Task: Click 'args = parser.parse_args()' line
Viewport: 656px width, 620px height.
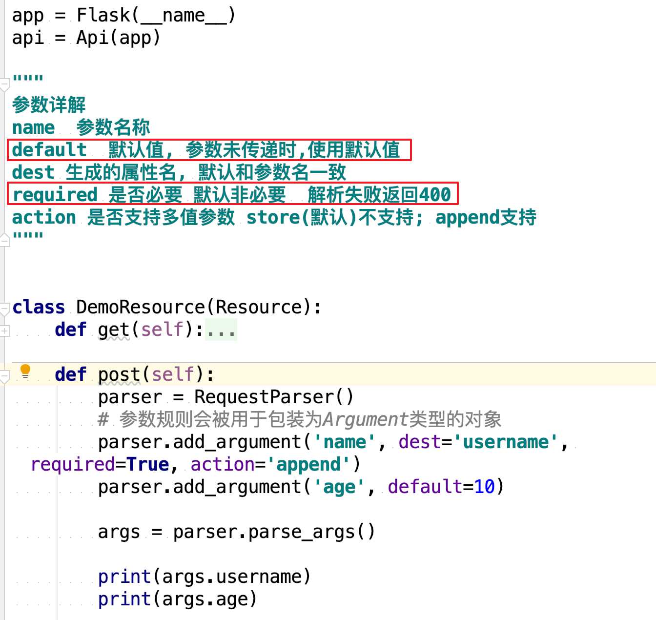Action: click(x=236, y=532)
